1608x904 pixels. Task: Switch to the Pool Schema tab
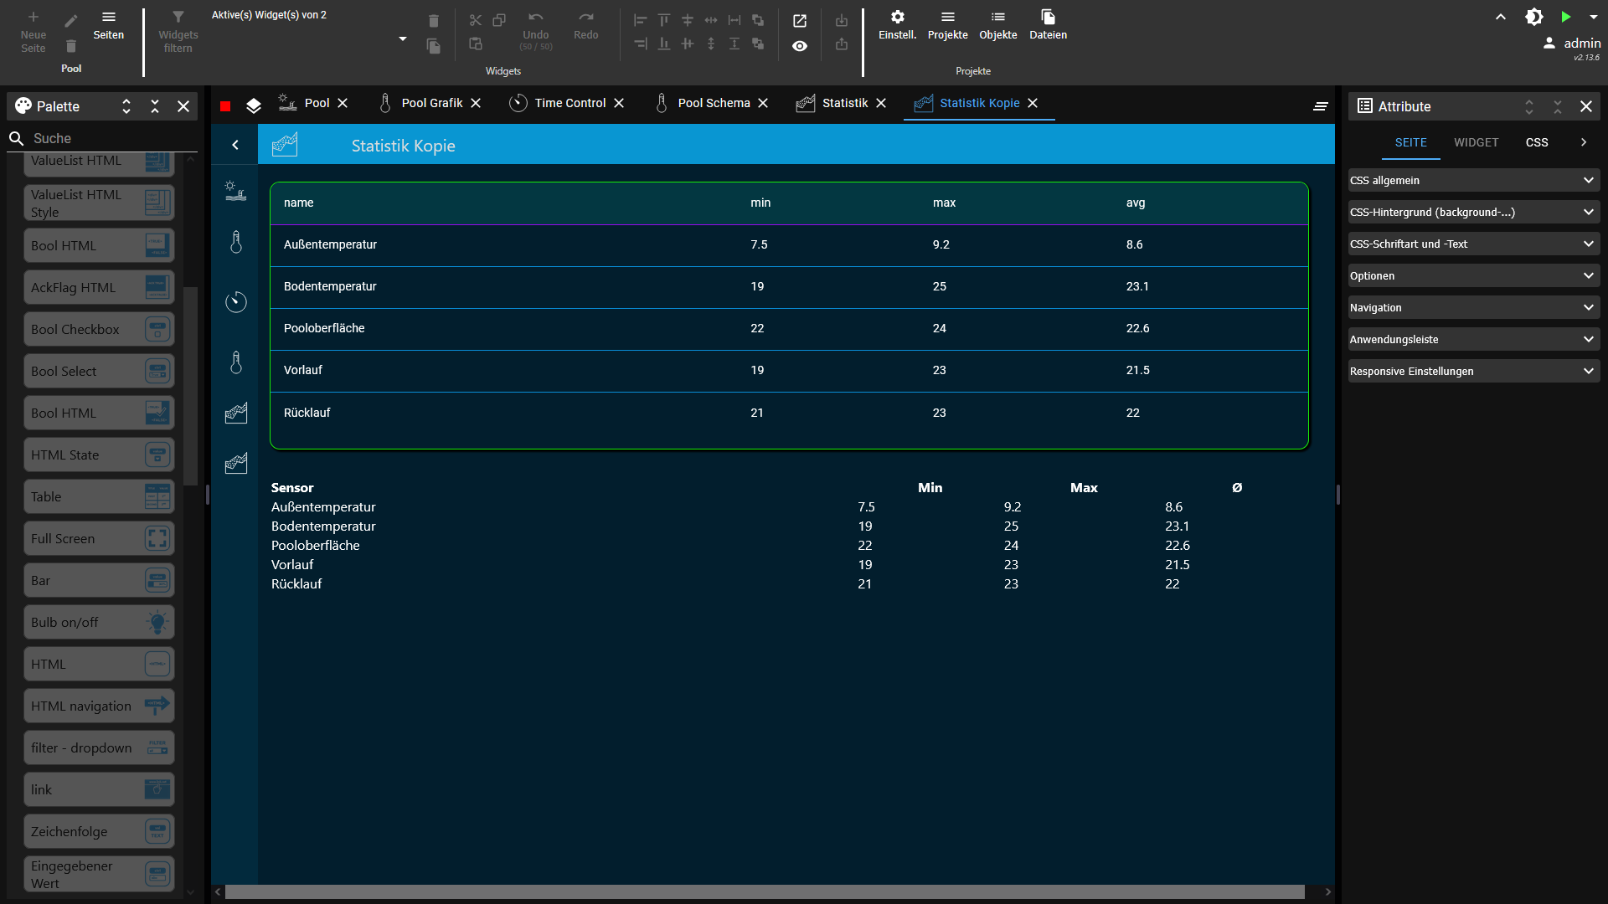coord(713,103)
